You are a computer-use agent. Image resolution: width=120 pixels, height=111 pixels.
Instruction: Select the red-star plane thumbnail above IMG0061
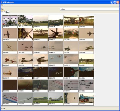pyautogui.click(x=71, y=33)
